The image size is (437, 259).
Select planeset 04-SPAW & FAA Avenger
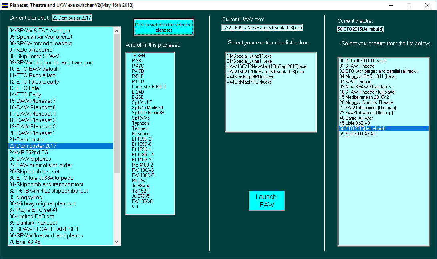(61, 31)
